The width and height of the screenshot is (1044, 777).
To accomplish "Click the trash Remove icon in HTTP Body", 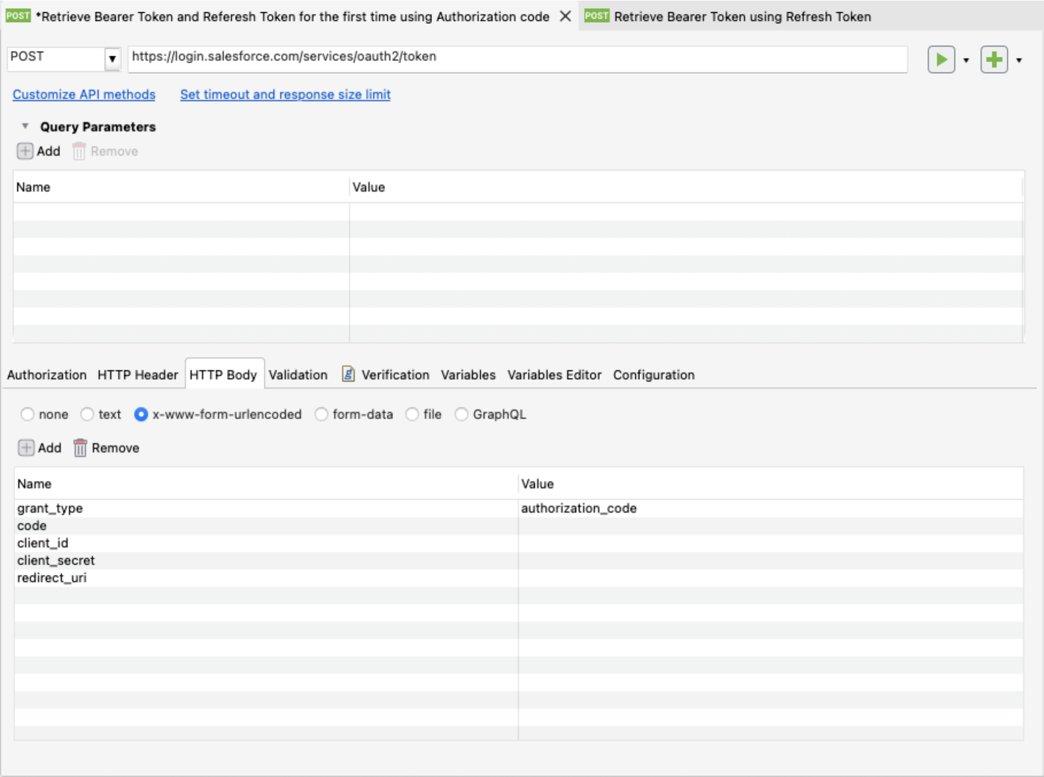I will pos(80,448).
